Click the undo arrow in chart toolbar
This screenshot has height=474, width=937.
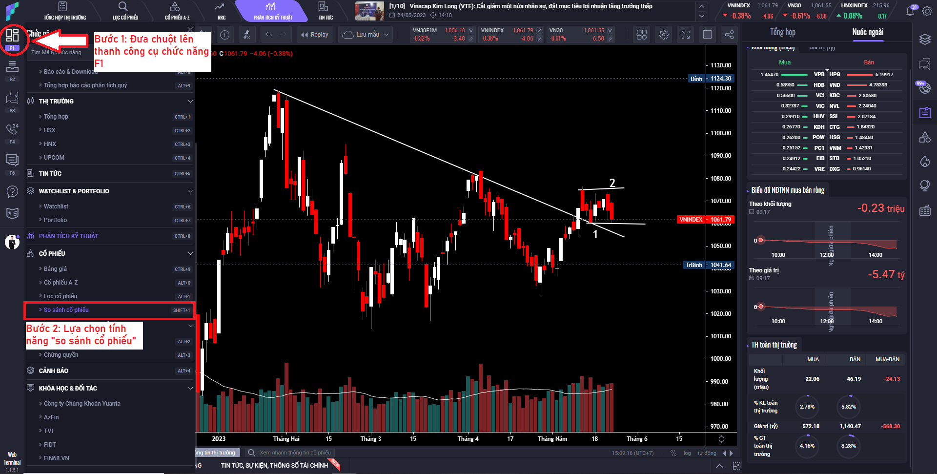pyautogui.click(x=269, y=35)
